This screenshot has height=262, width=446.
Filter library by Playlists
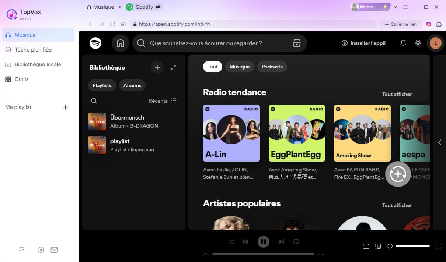(x=102, y=85)
